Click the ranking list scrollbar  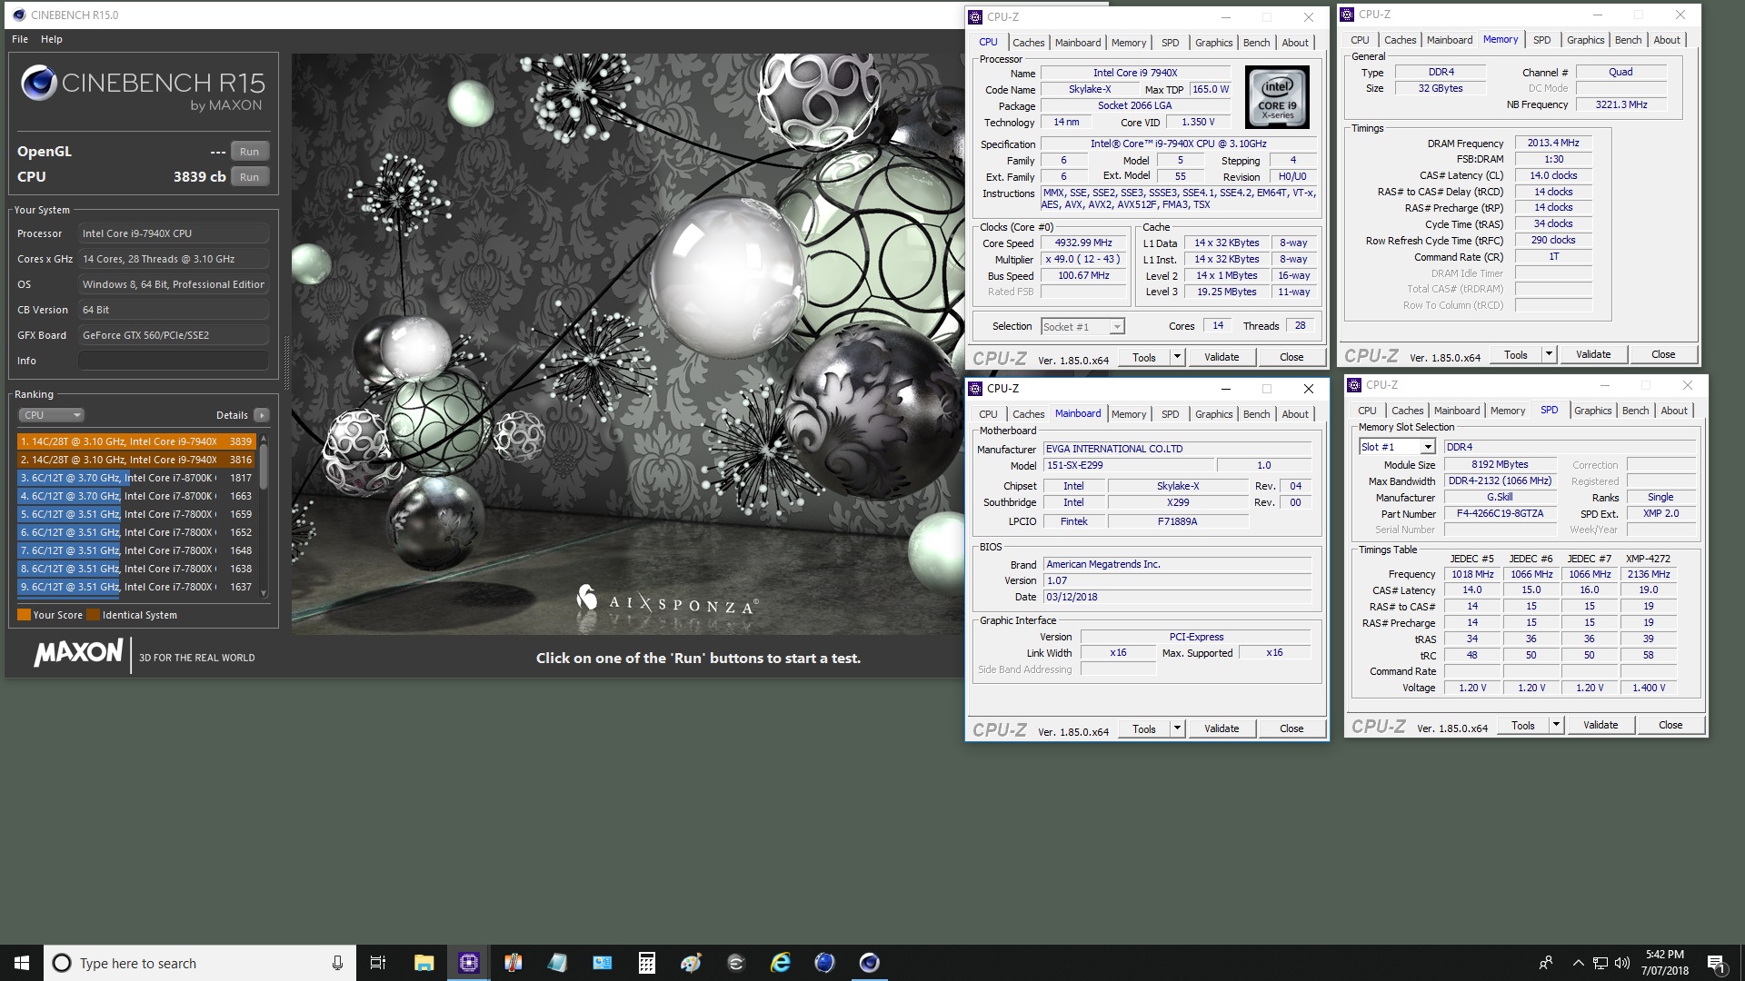click(264, 515)
